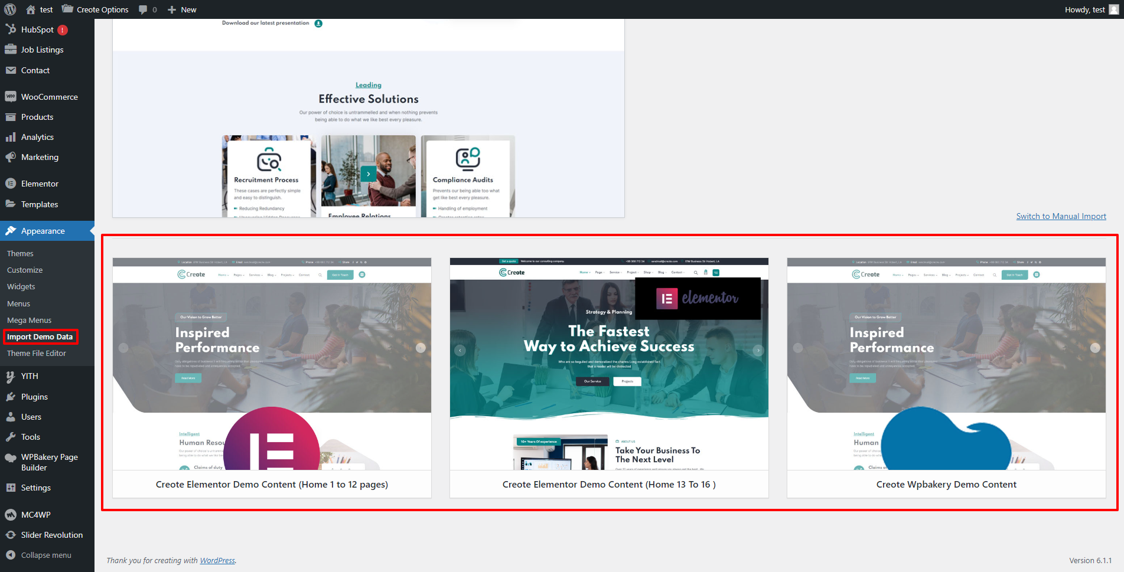1124x572 pixels.
Task: Click the teal arrow button in preview carousel
Action: (369, 174)
